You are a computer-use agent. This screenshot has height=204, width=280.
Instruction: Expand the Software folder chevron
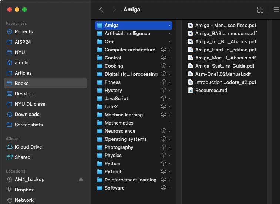click(x=169, y=188)
